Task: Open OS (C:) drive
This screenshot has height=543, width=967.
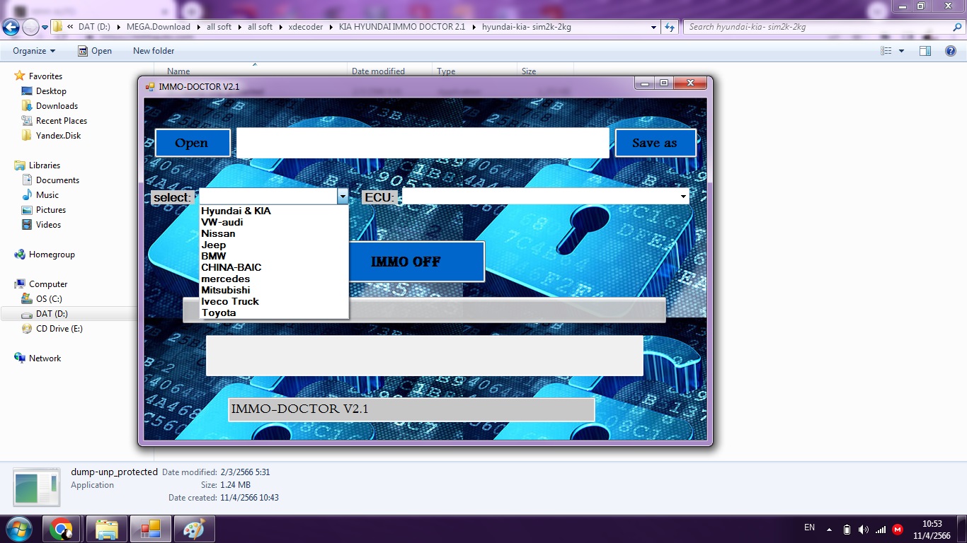Action: [49, 299]
